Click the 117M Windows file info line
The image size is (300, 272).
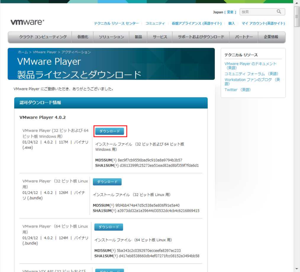tap(55, 145)
